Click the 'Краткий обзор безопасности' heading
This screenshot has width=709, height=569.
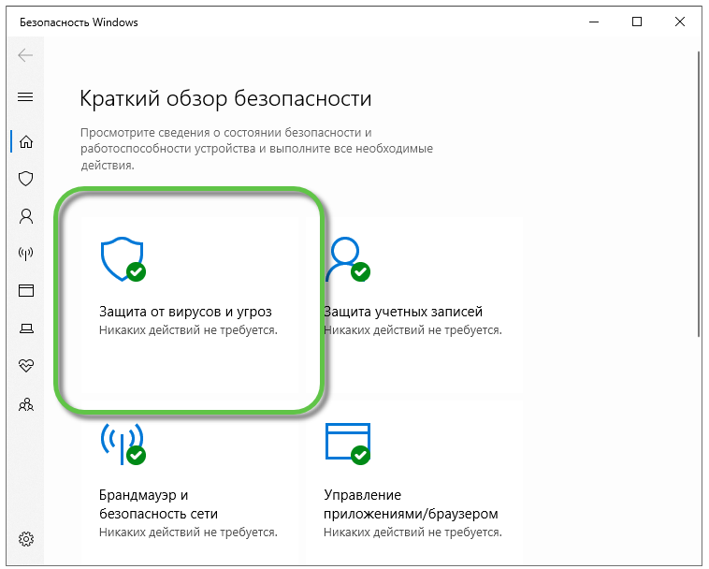[225, 98]
